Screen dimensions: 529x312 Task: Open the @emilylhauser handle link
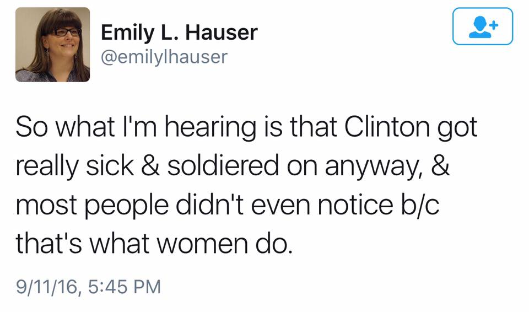(x=164, y=57)
